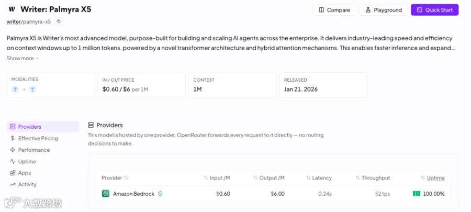The height and width of the screenshot is (212, 471).
Task: Click the Quick Start terminal icon
Action: tap(420, 10)
